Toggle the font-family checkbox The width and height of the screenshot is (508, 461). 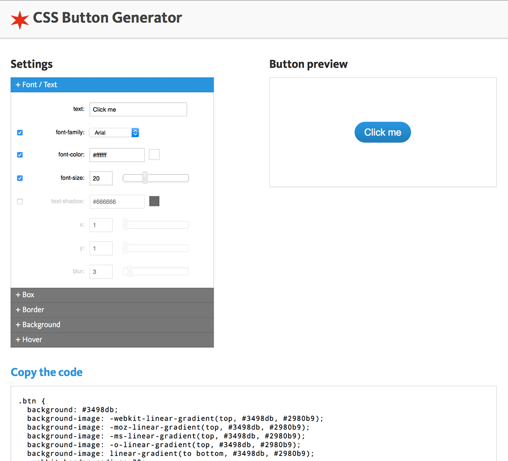[20, 133]
